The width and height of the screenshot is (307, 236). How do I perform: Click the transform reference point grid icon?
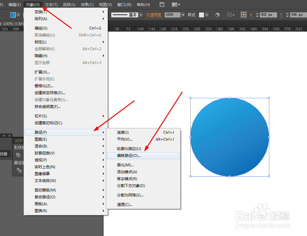[243, 15]
